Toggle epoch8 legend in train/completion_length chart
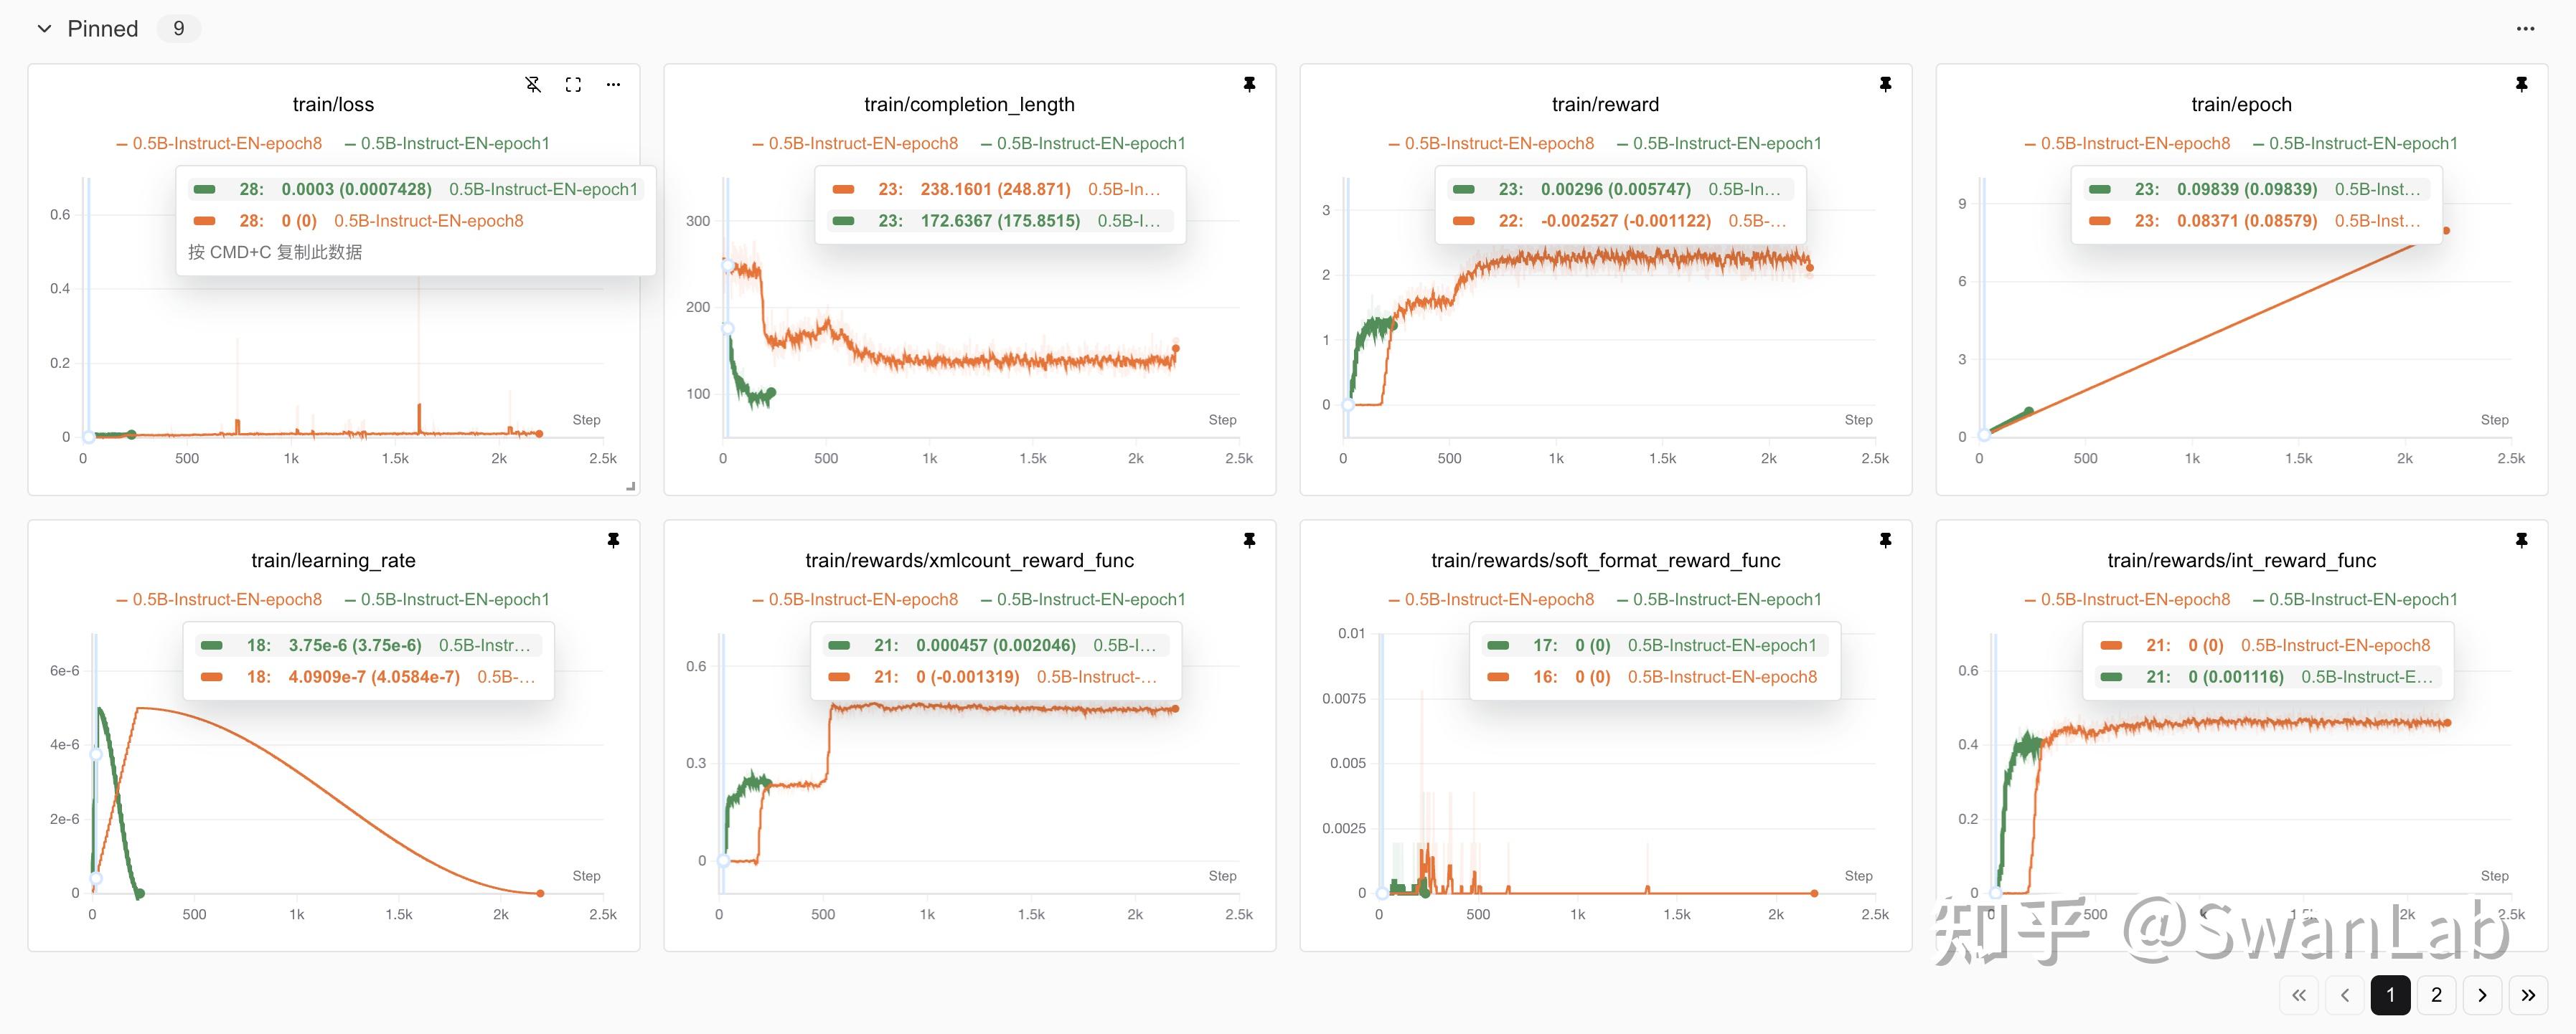The width and height of the screenshot is (2576, 1034). (855, 144)
